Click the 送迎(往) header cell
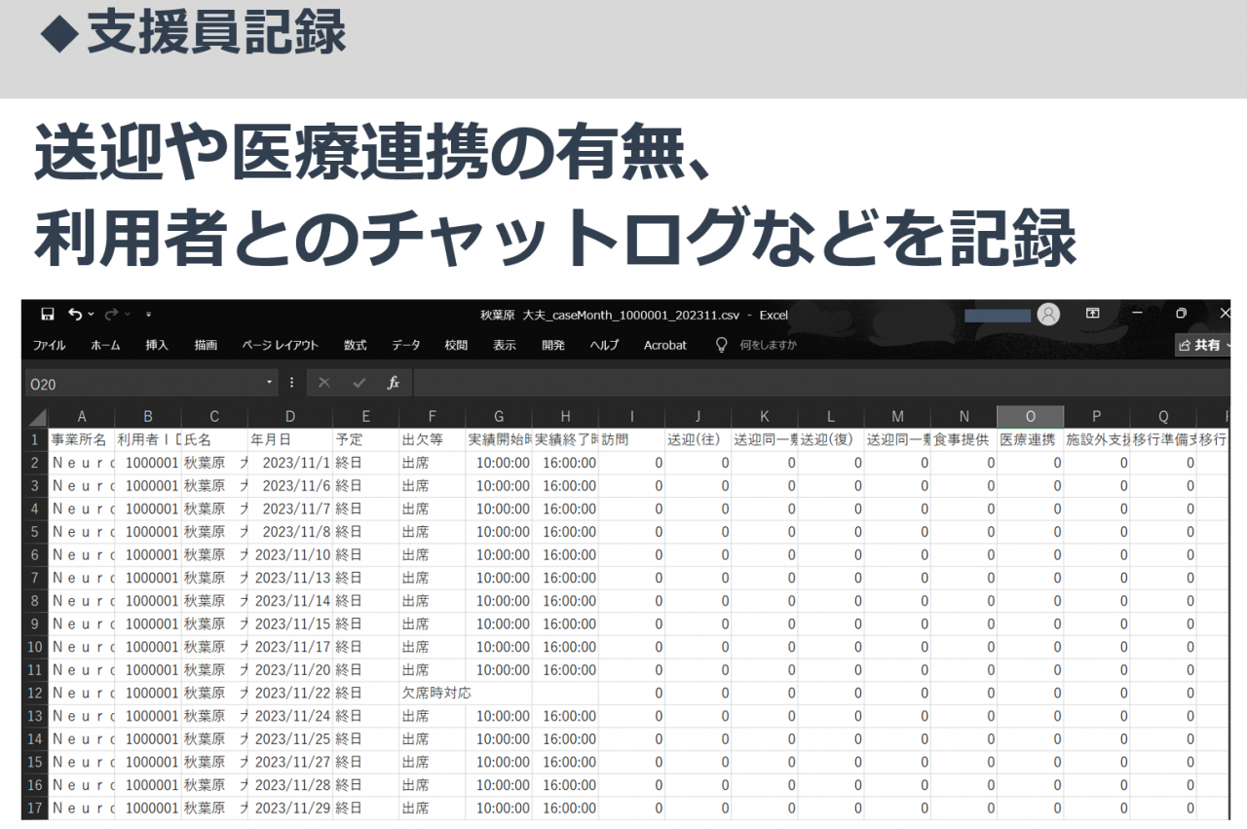Viewport: 1247px width, 829px height. (x=698, y=439)
